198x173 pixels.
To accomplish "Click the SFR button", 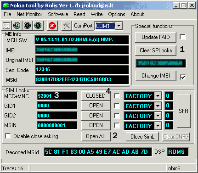I will [x=183, y=111].
